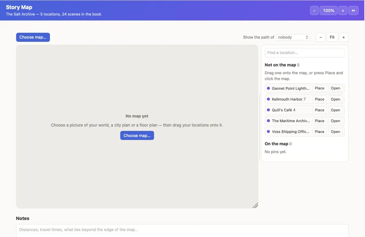Click Open for The Maritime Archive

335,121
